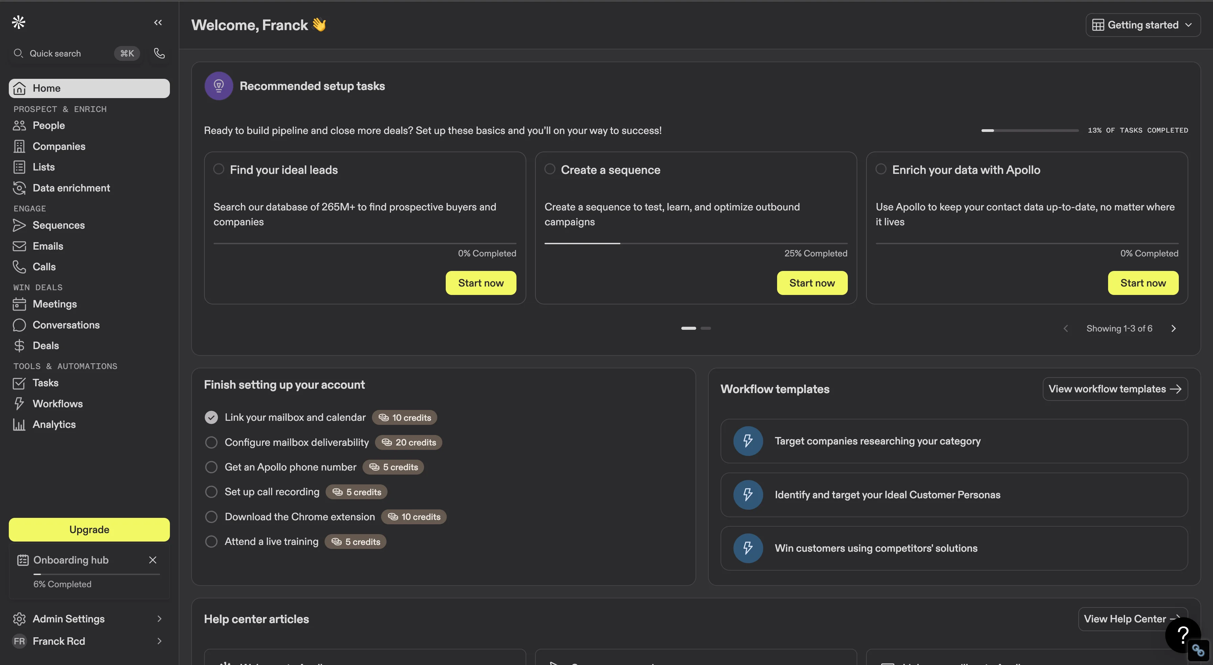Click the Tasks checkmark icon
This screenshot has width=1213, height=665.
point(19,383)
